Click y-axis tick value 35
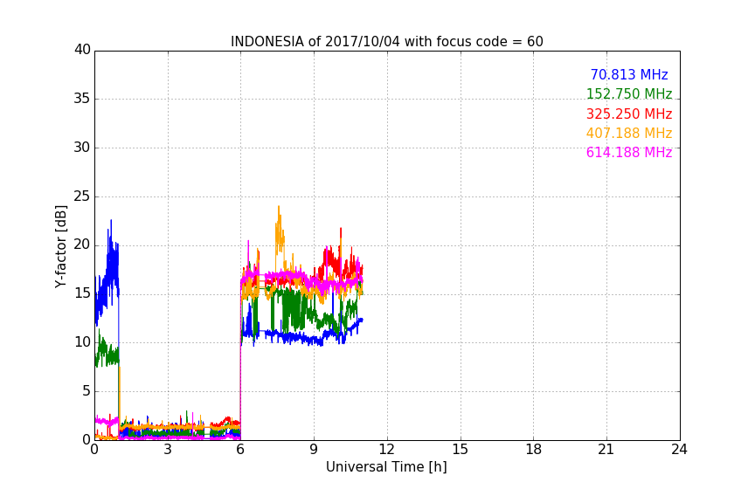Image resolution: width=755 pixels, height=503 pixels. click(82, 99)
